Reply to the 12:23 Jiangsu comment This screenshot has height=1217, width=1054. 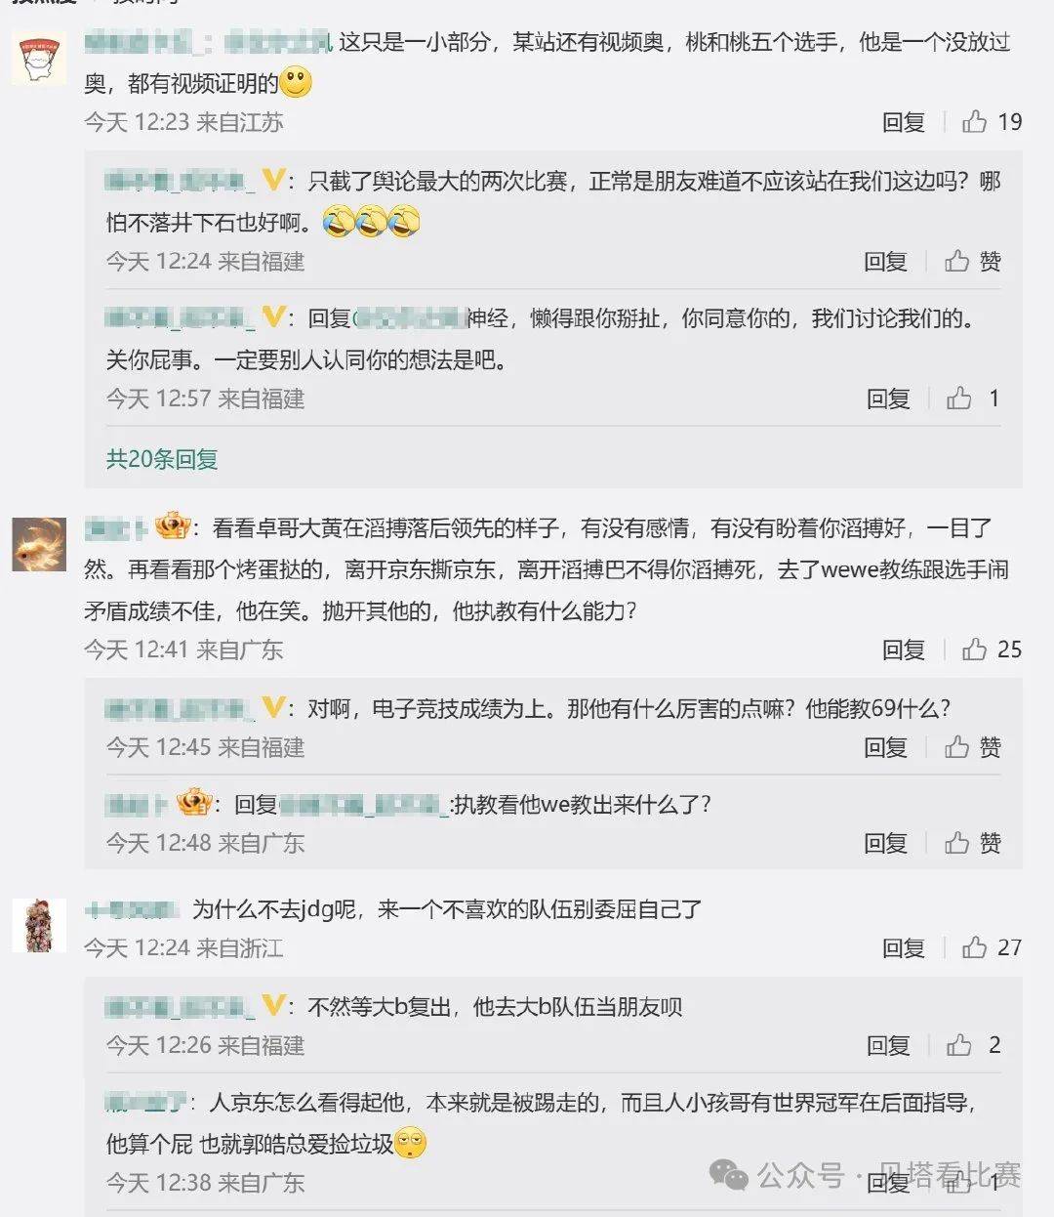(904, 122)
